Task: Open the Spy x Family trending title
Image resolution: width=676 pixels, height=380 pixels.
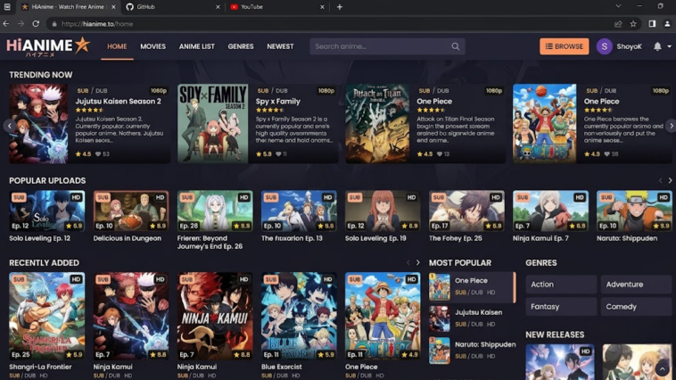Action: pyautogui.click(x=277, y=102)
